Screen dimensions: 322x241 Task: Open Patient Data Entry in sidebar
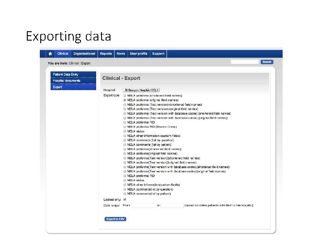click(x=73, y=75)
